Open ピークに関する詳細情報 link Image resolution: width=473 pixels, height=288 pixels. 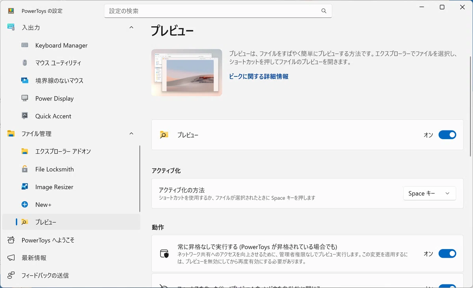tap(259, 76)
